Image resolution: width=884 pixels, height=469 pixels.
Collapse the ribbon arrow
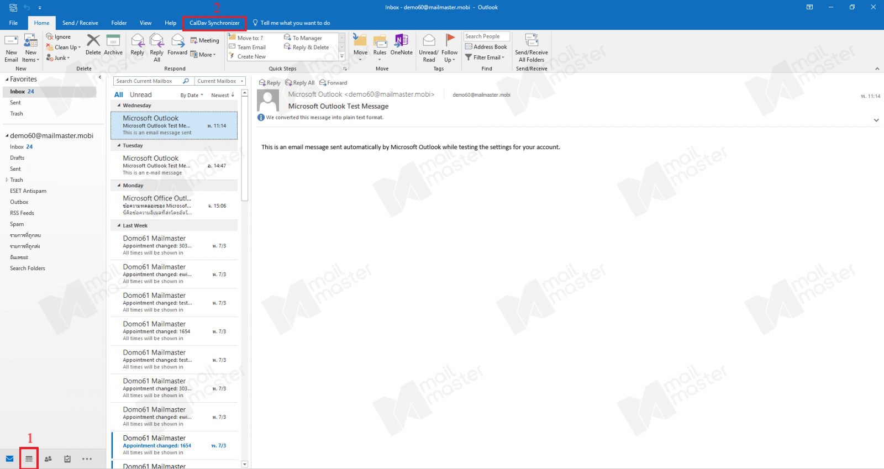click(x=877, y=68)
